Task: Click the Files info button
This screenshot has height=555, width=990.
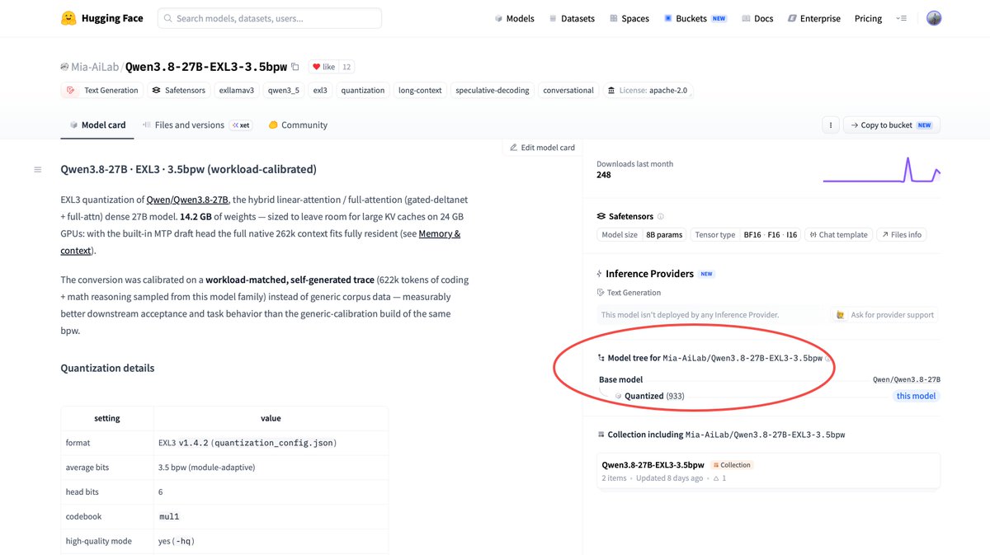Action: coord(902,235)
